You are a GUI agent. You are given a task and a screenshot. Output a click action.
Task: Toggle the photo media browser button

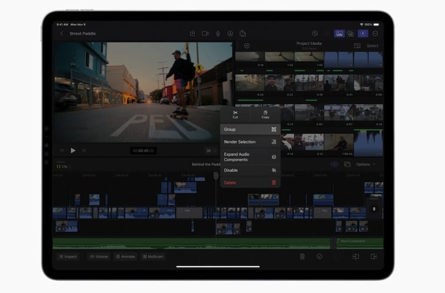pyautogui.click(x=339, y=33)
